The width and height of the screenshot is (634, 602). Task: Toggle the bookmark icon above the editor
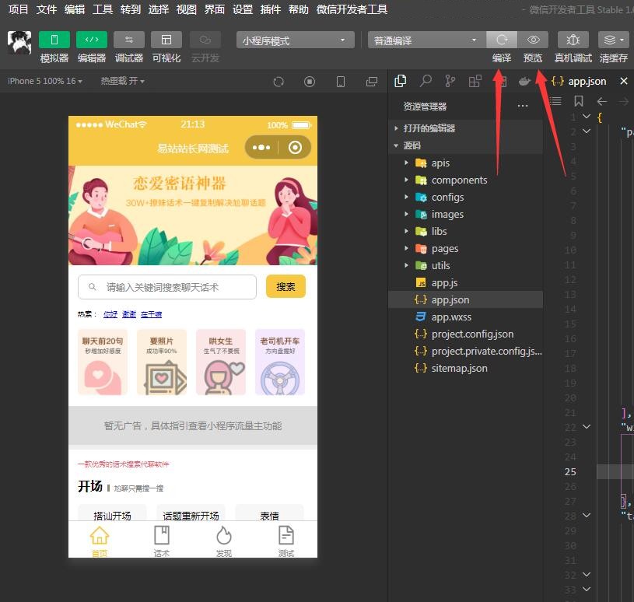[577, 100]
